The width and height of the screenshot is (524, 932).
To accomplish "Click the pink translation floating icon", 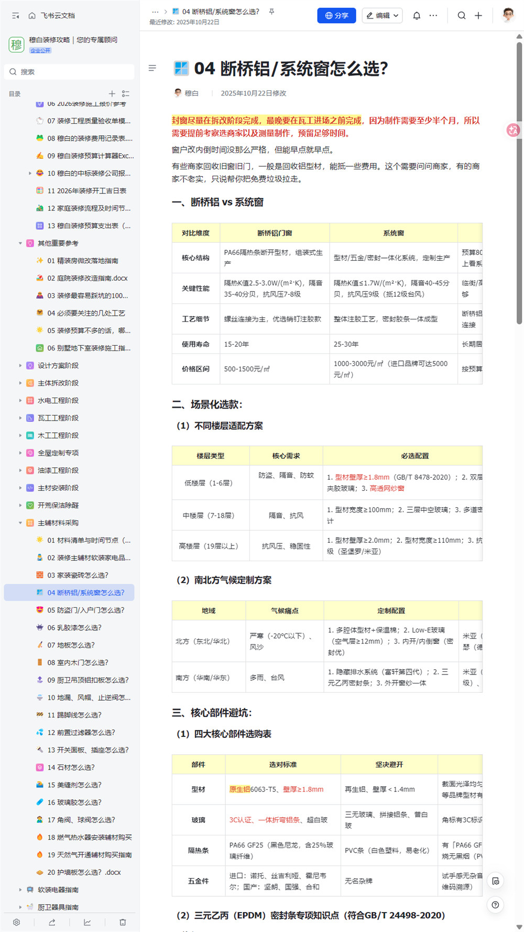I will pyautogui.click(x=514, y=130).
